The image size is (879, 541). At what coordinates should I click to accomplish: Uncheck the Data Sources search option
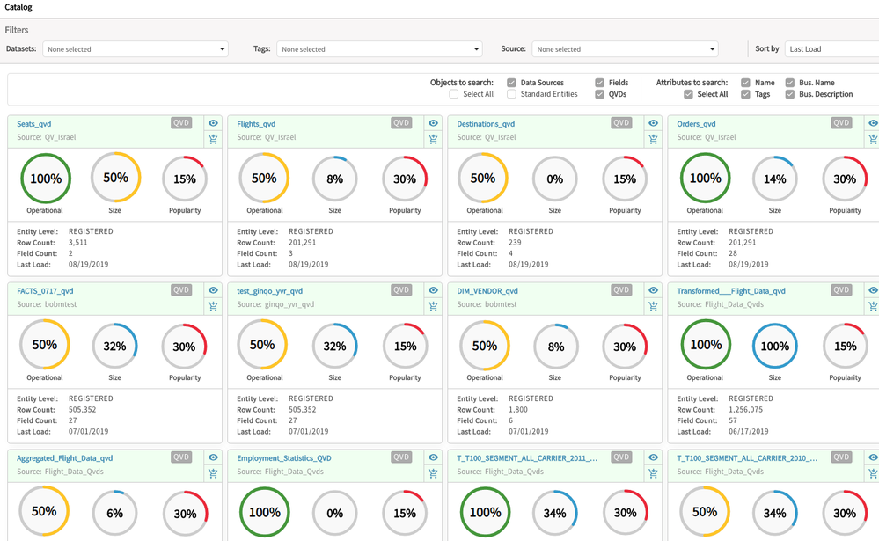coord(513,84)
